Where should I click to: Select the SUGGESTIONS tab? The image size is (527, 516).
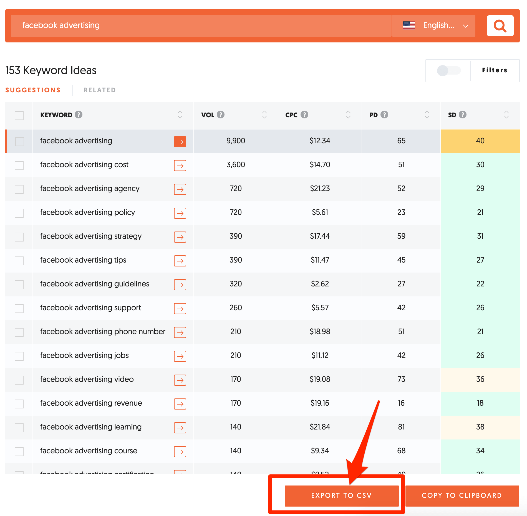click(33, 90)
